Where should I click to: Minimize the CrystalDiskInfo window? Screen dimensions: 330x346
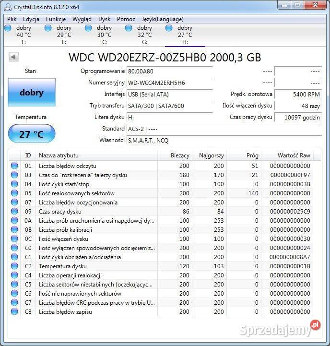pyautogui.click(x=284, y=5)
